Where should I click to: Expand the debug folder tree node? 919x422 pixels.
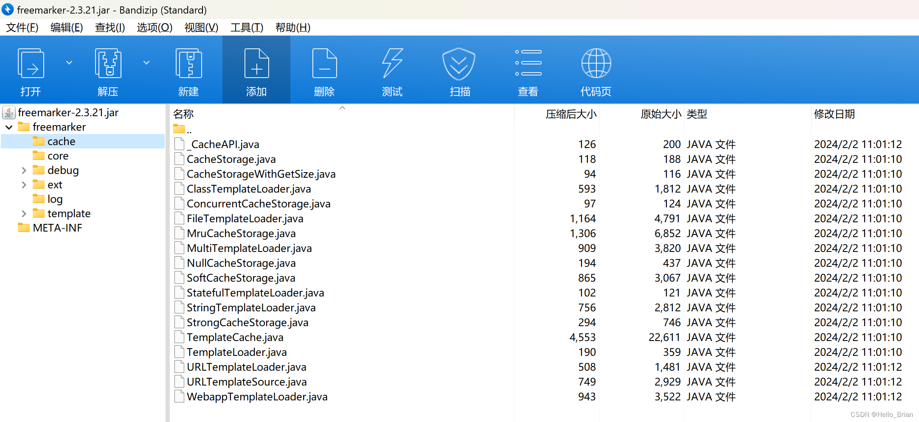(24, 170)
